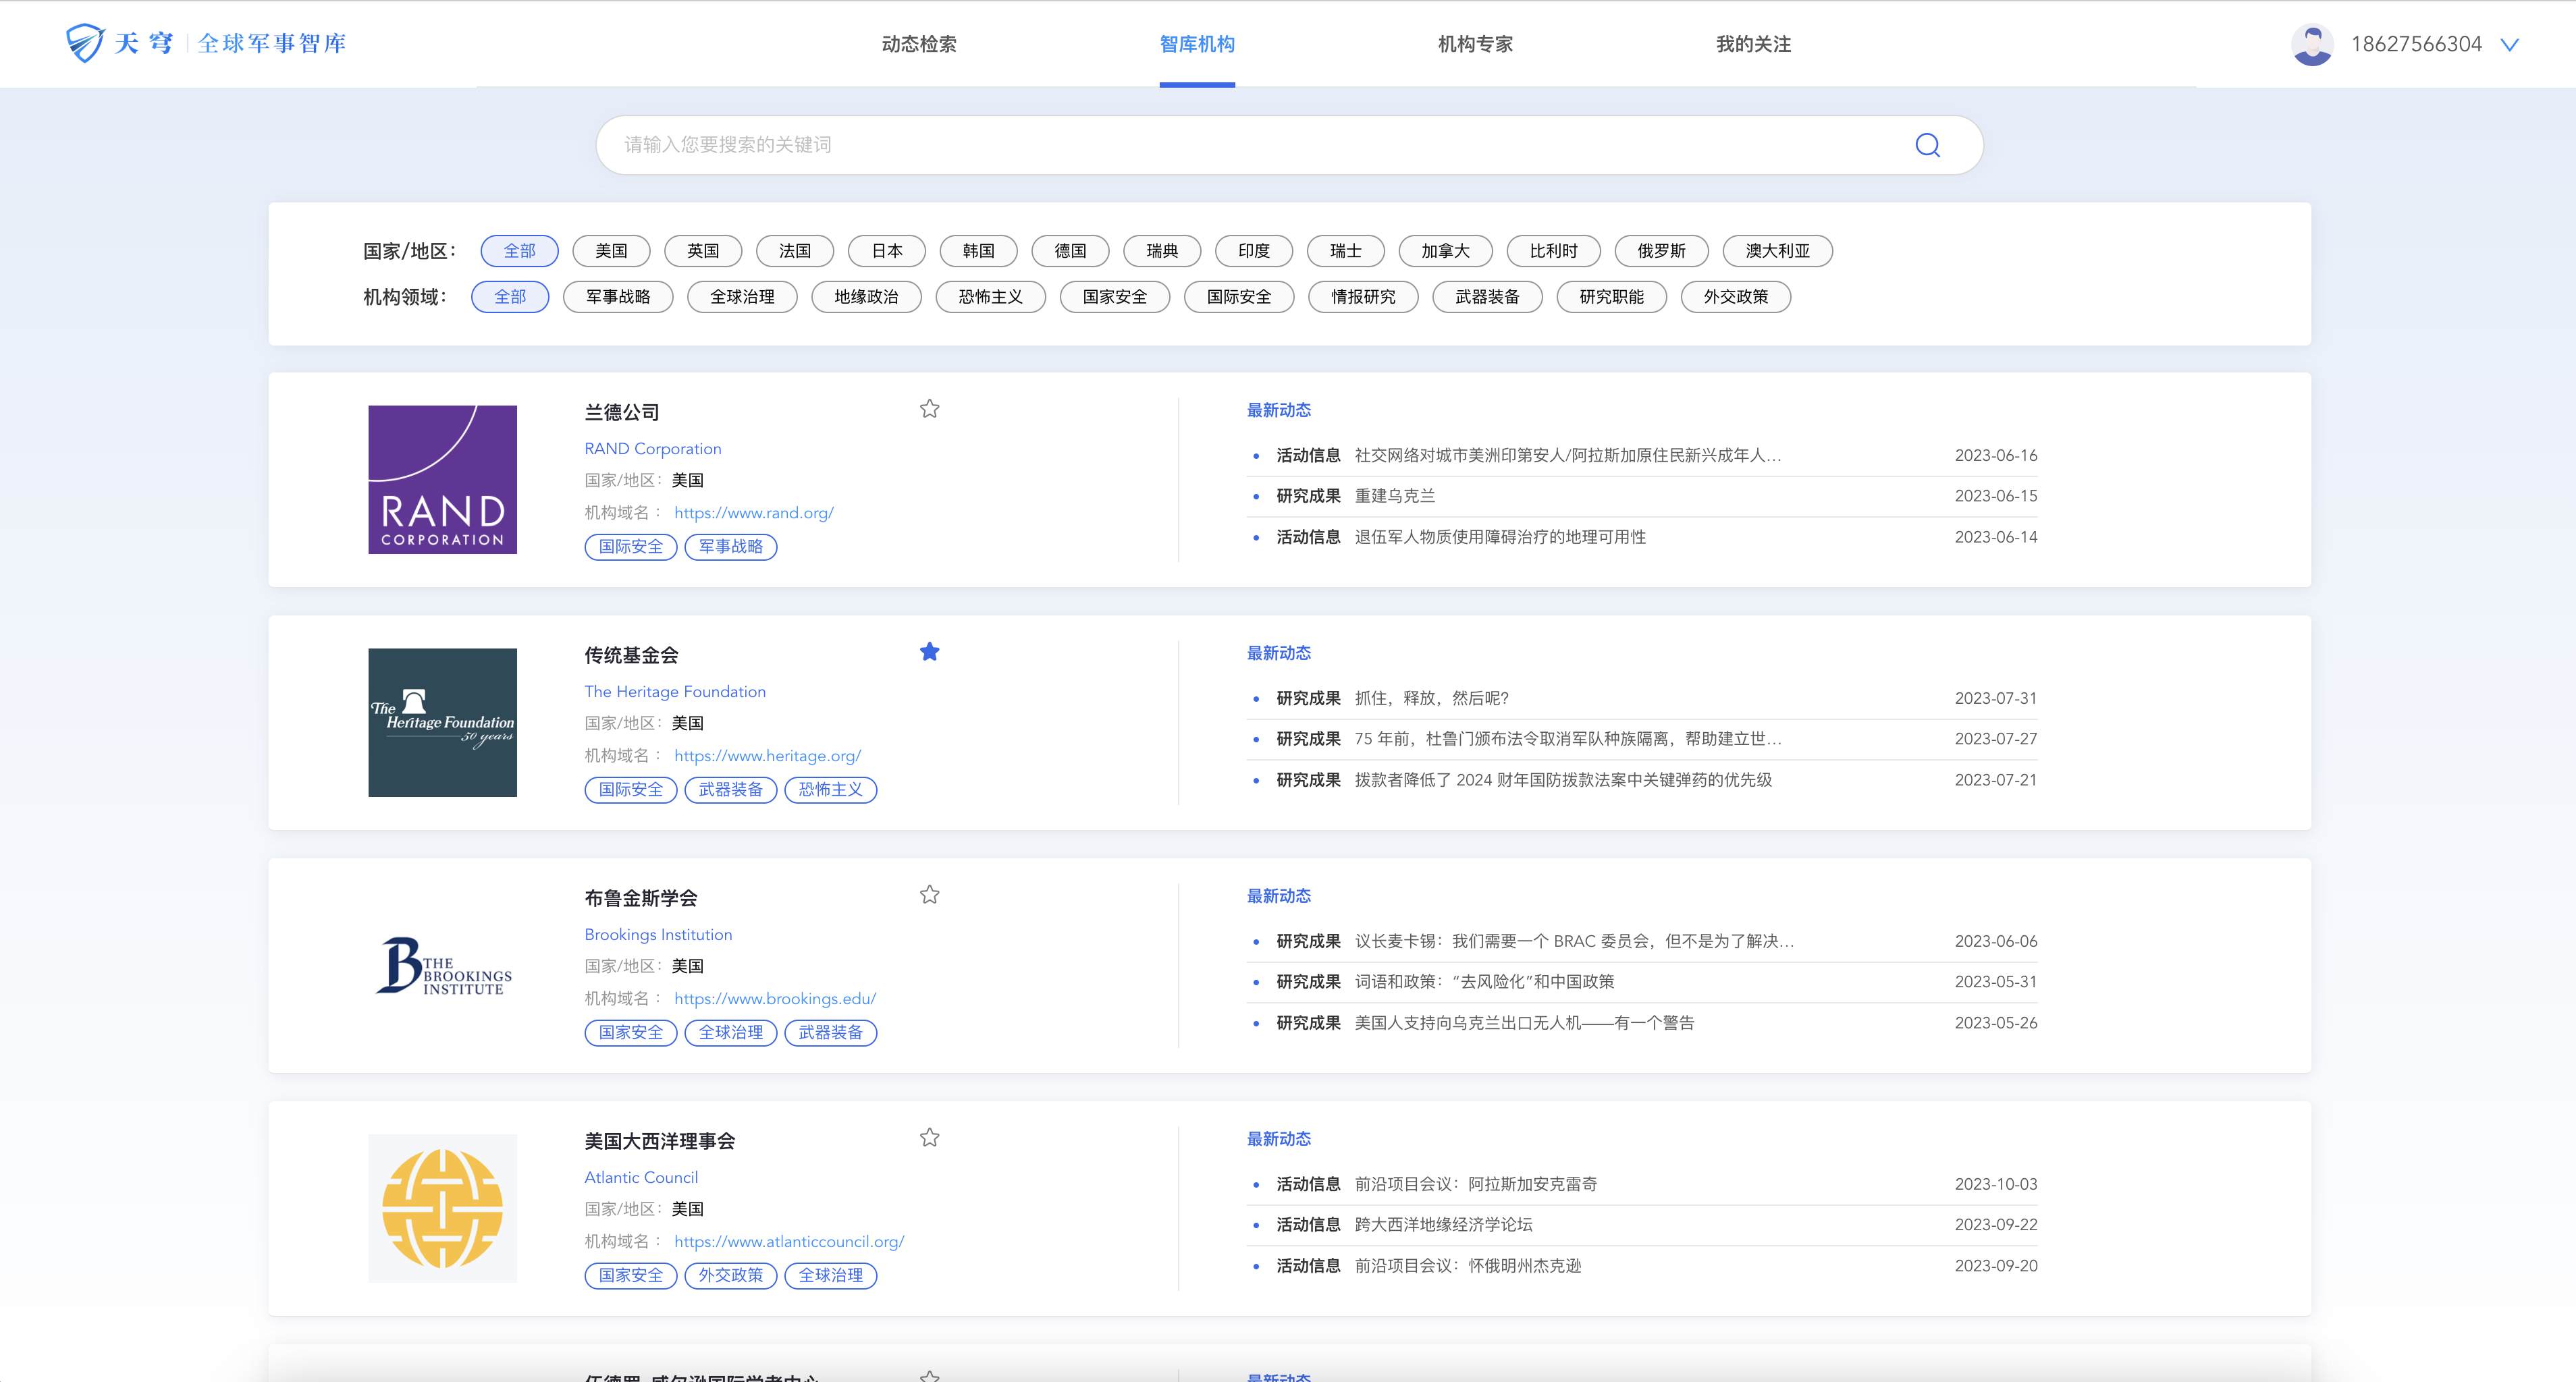Click The Heritage Foundation name link

(x=675, y=692)
